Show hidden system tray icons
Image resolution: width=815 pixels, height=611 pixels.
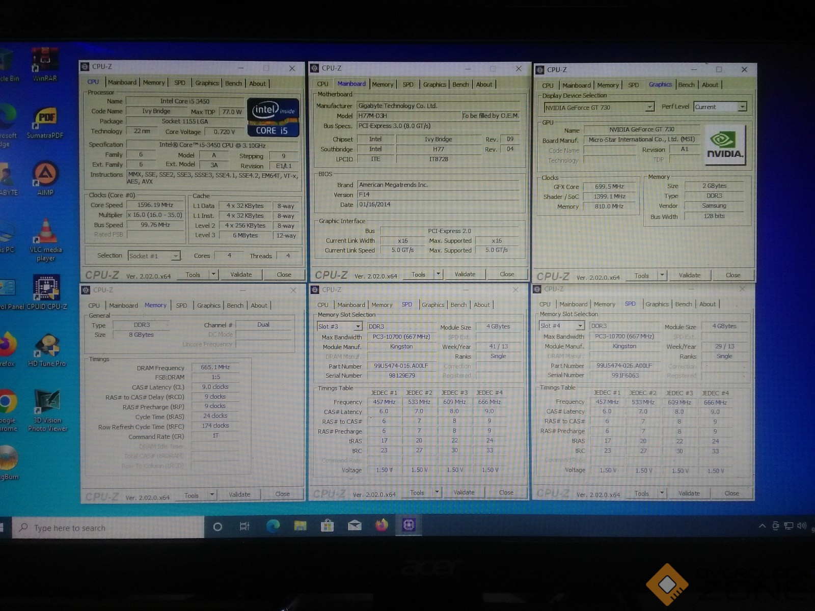click(762, 526)
